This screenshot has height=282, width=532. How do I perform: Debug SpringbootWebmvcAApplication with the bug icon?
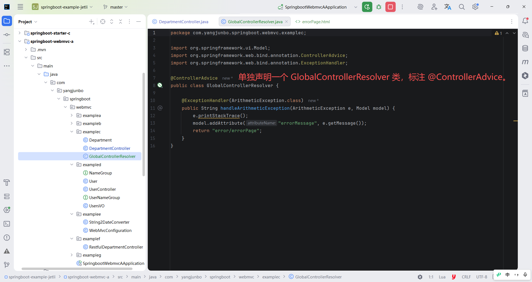(x=379, y=7)
